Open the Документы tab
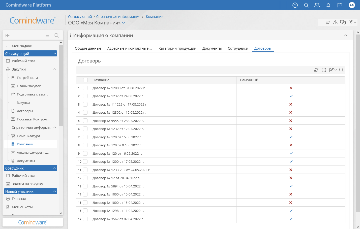Image resolution: width=360 pixels, height=229 pixels. 212,48
